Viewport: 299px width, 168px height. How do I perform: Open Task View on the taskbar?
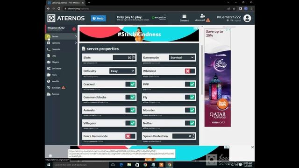click(113, 165)
